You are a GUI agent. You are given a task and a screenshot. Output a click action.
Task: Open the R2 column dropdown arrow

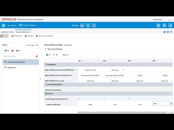[107, 61]
